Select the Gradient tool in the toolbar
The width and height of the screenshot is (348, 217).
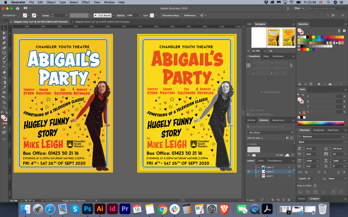click(x=4, y=82)
